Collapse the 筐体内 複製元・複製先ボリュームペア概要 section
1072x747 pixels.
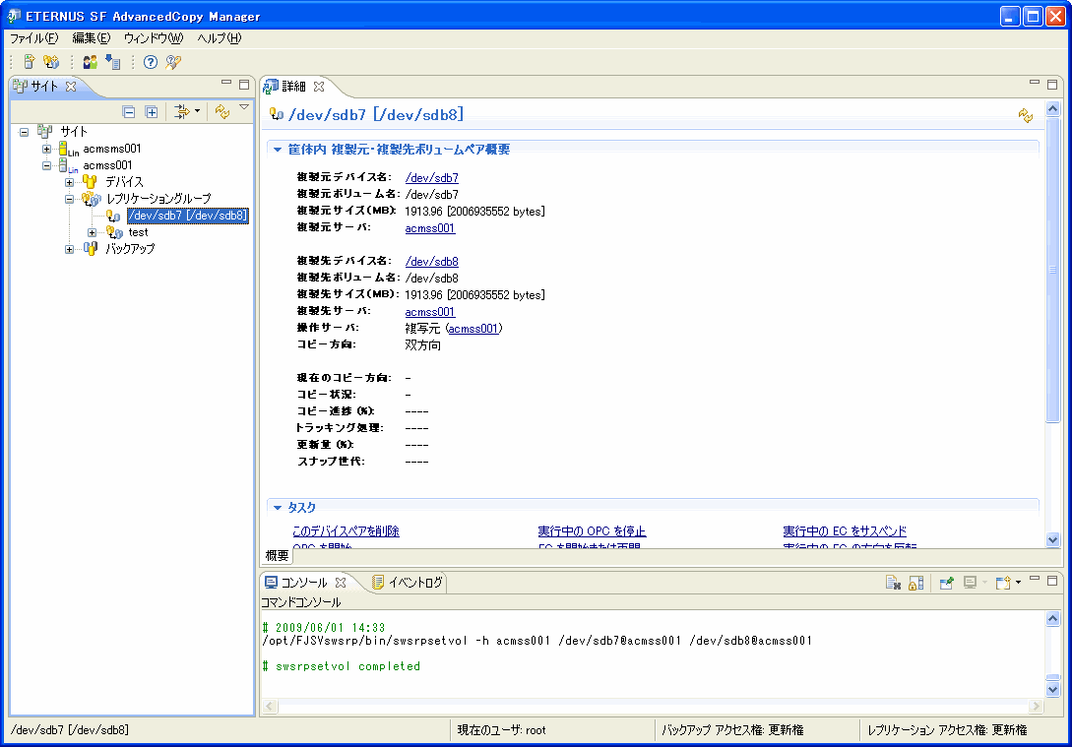point(278,149)
